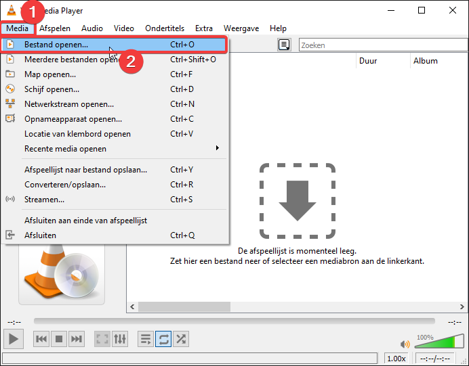Click the VLC cone album art thumbnail

pyautogui.click(x=62, y=274)
